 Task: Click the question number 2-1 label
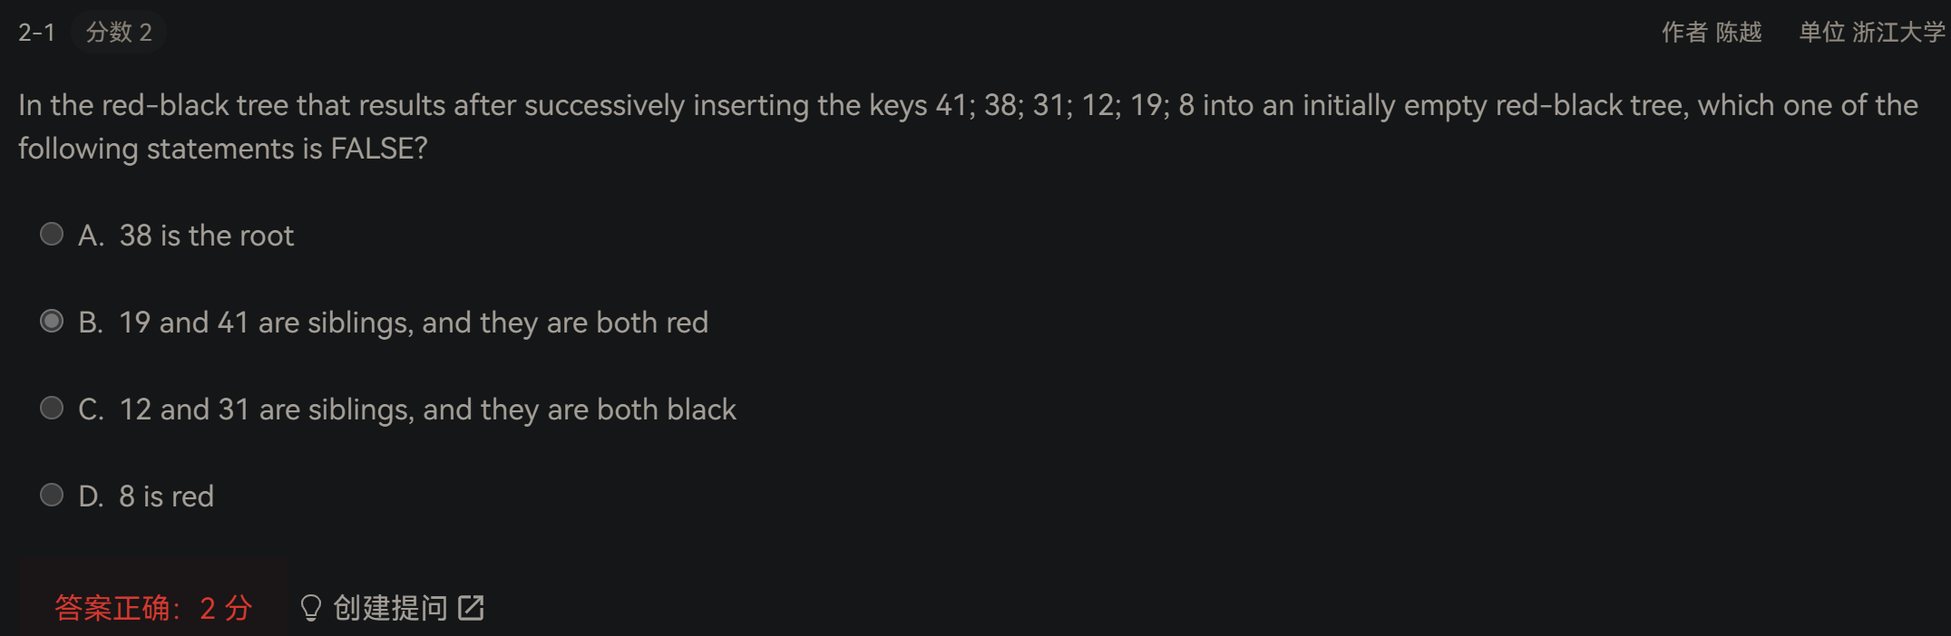[x=37, y=33]
